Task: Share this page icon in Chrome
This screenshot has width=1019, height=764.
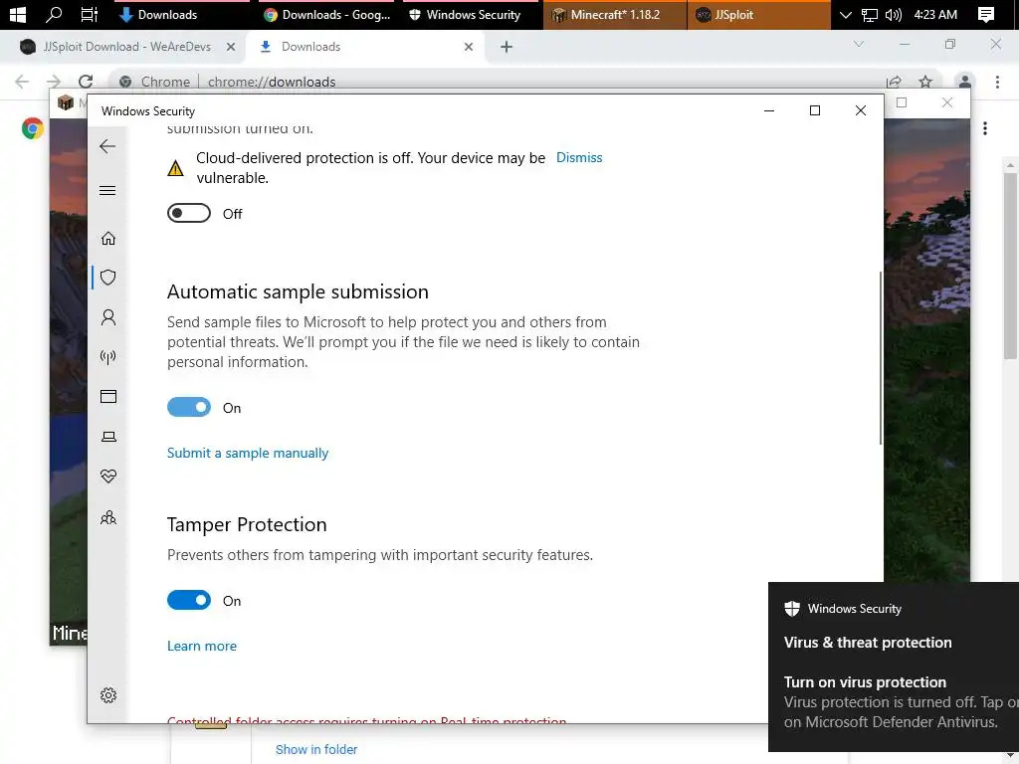Action: tap(894, 82)
